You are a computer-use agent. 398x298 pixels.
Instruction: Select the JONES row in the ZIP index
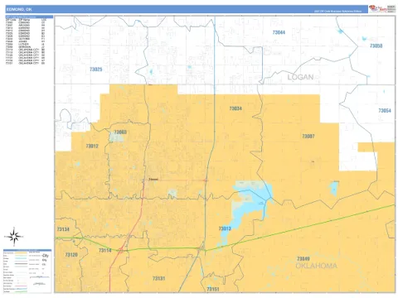(25, 41)
